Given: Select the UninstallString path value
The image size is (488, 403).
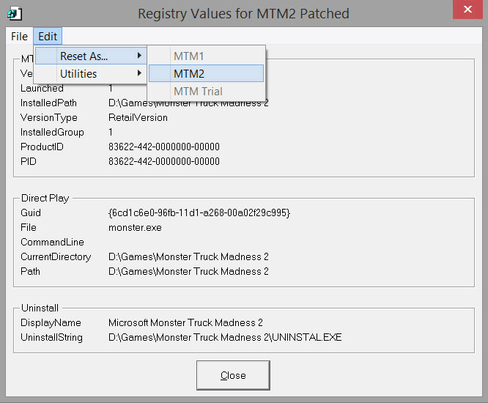Looking at the screenshot, I should click(x=225, y=337).
